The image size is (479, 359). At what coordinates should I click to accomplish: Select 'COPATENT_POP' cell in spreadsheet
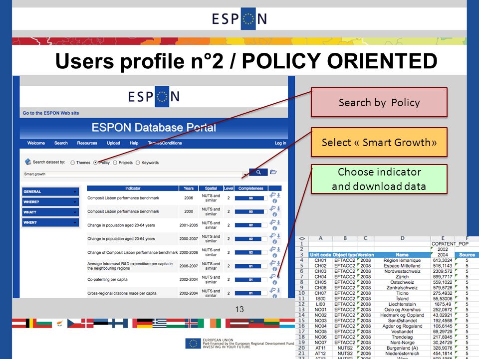coord(450,244)
